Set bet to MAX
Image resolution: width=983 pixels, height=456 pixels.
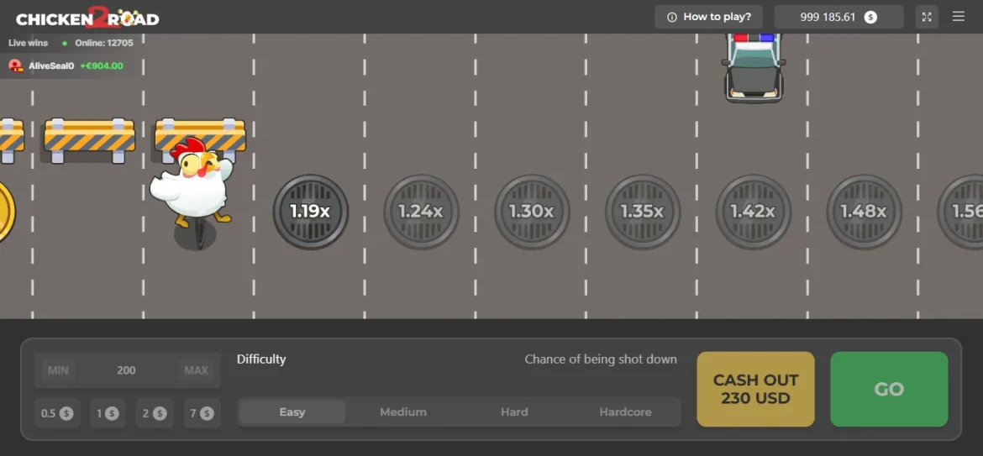(x=197, y=370)
